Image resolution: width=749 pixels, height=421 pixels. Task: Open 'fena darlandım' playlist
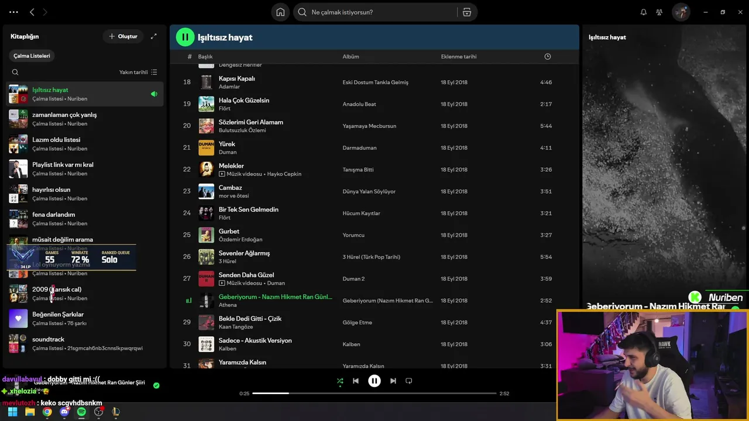coord(85,219)
